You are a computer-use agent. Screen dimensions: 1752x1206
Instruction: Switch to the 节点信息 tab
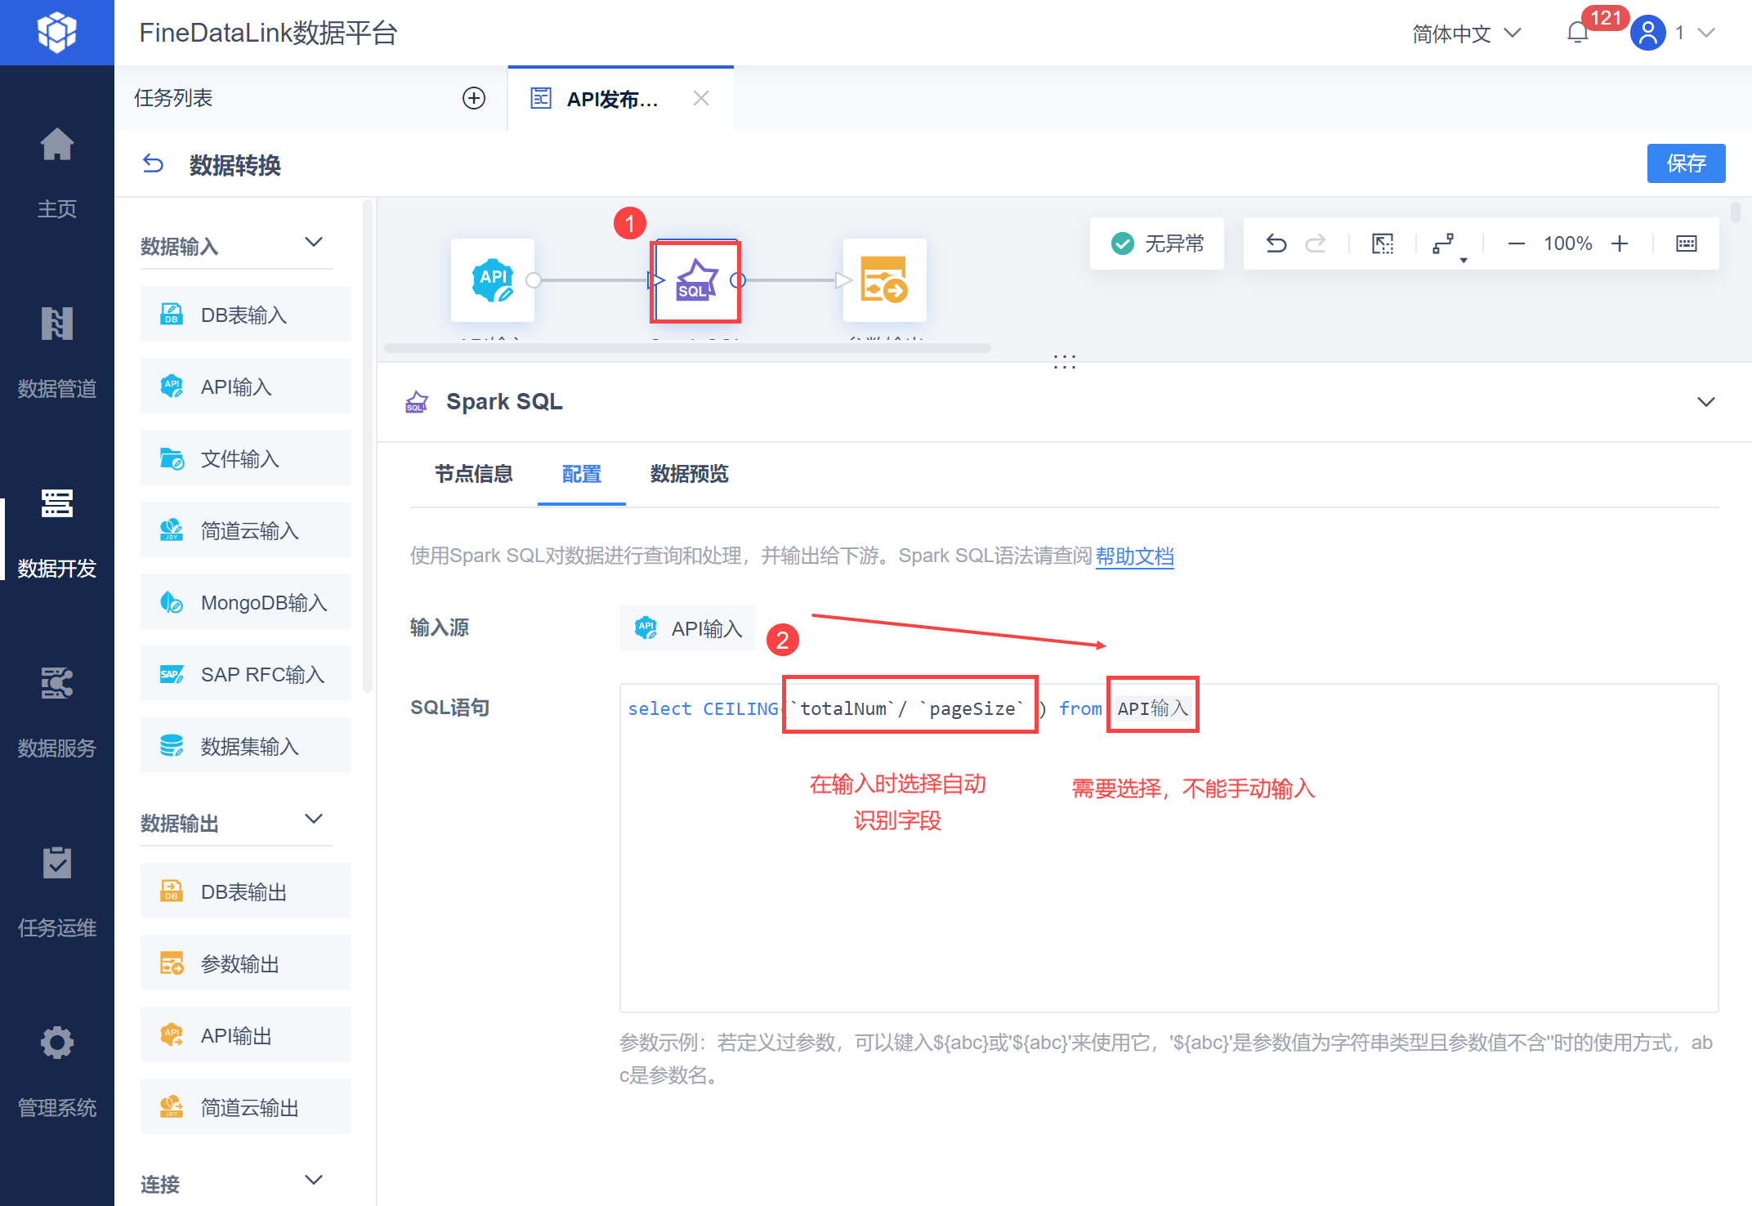point(473,474)
